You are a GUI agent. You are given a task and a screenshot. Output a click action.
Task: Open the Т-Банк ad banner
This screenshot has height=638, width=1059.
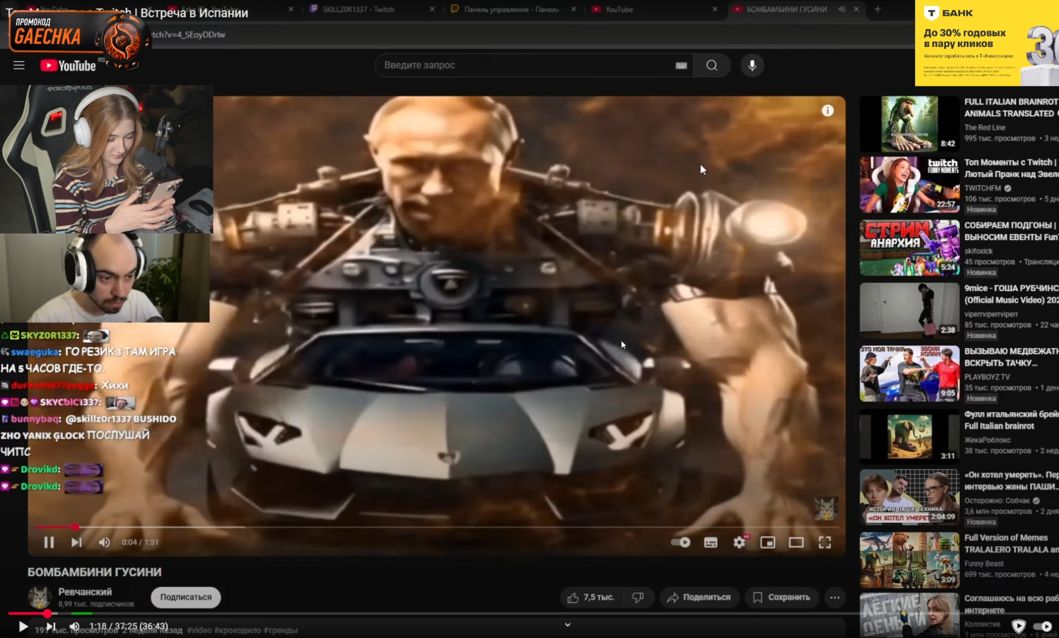click(987, 43)
